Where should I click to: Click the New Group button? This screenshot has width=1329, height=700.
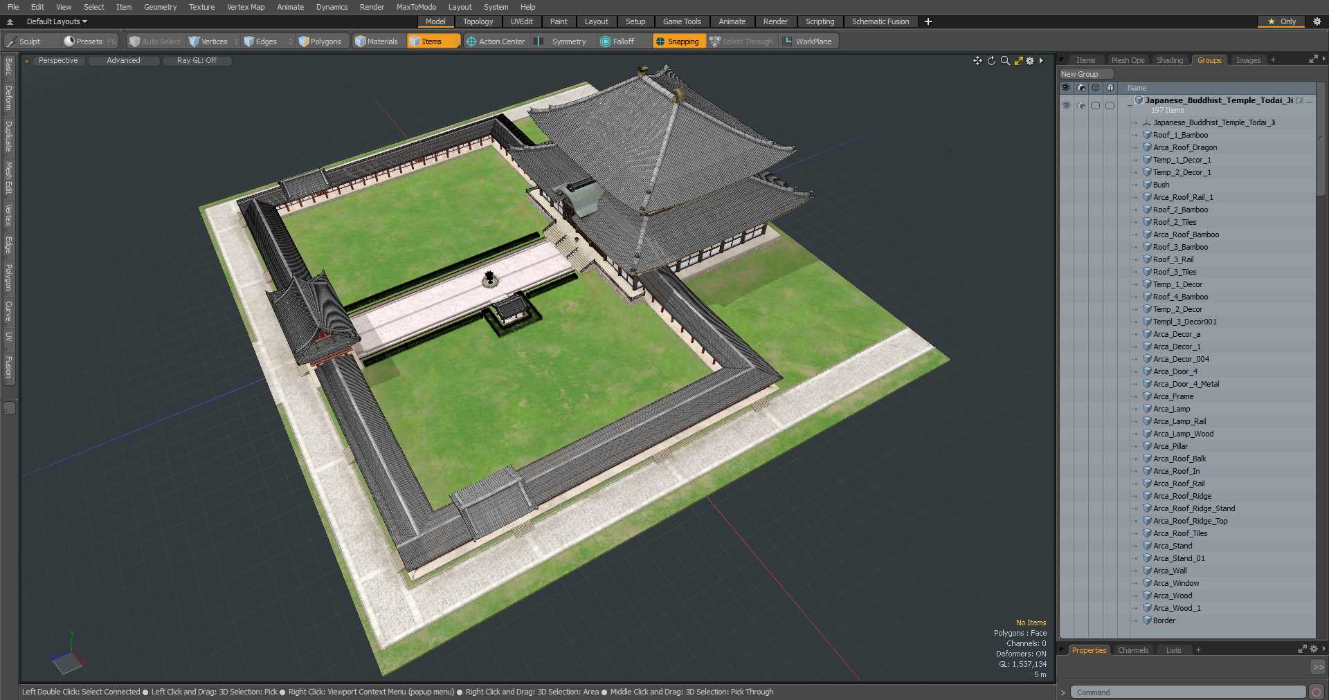1085,74
